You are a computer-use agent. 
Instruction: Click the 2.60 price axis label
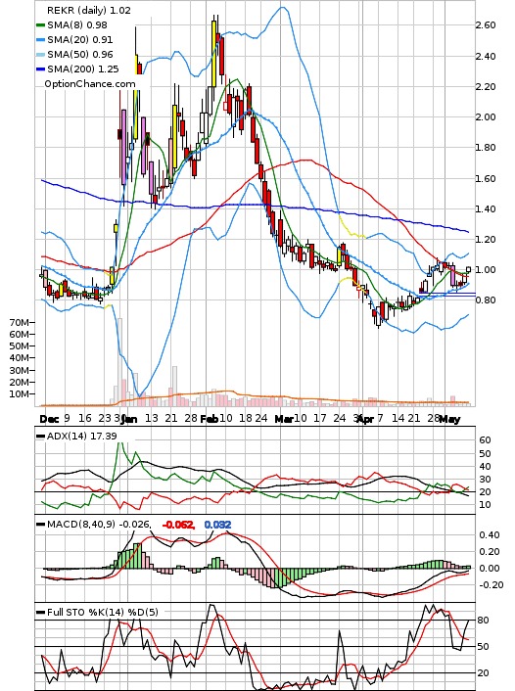point(486,25)
